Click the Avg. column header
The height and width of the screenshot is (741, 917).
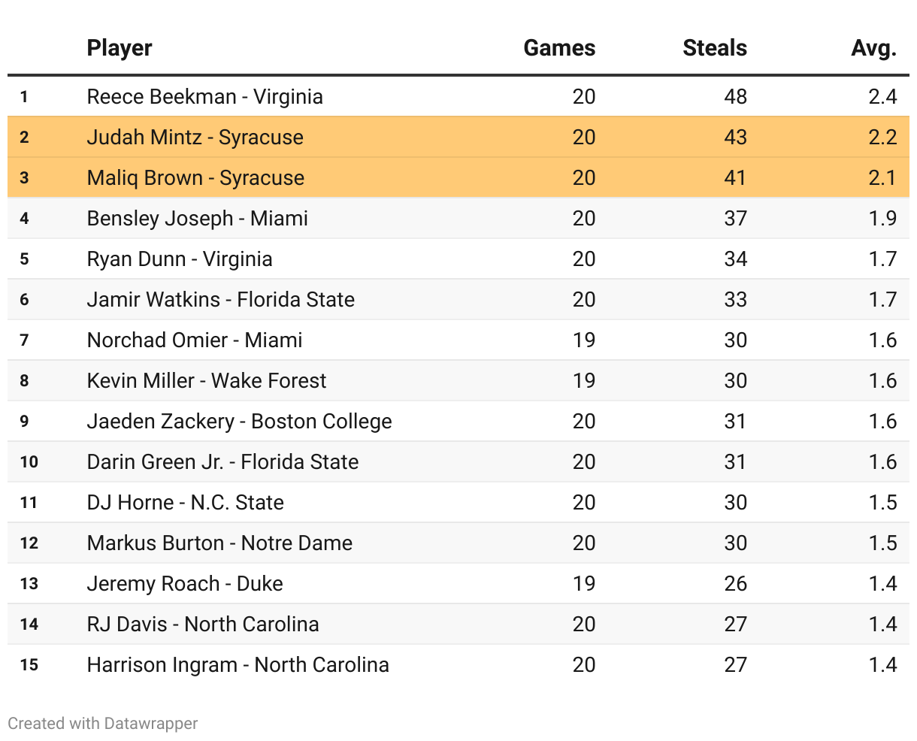tap(873, 48)
